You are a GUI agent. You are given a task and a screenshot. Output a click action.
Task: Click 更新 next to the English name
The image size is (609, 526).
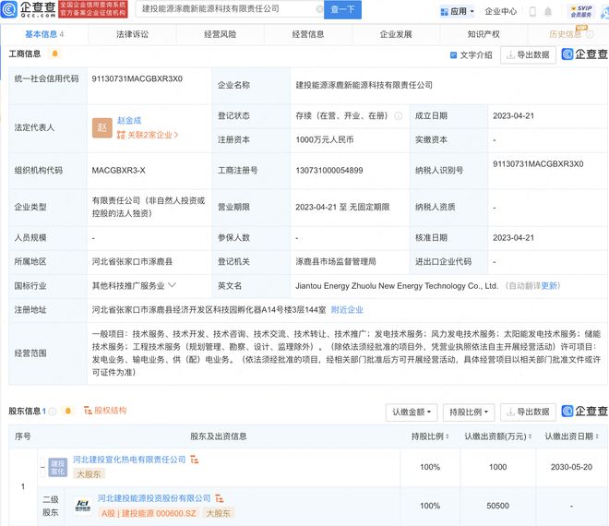point(549,286)
